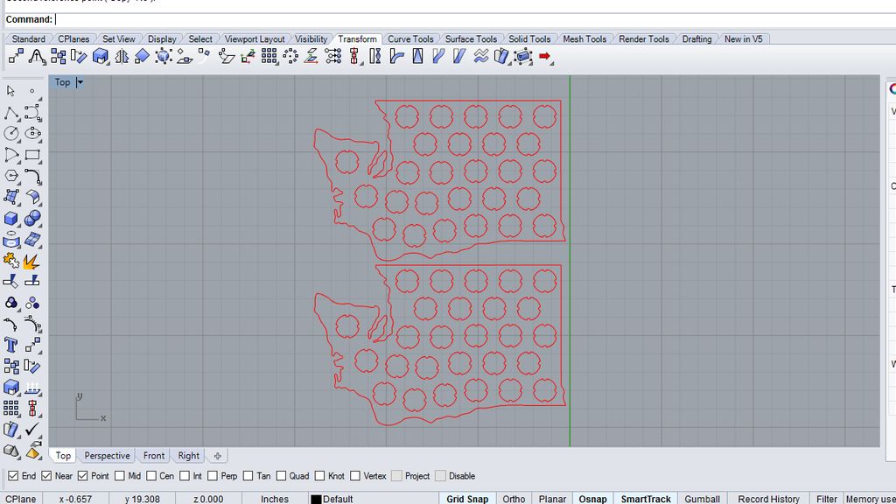Viewport: 896px width, 504px height.
Task: Choose the Taper tool icon
Action: (x=417, y=56)
